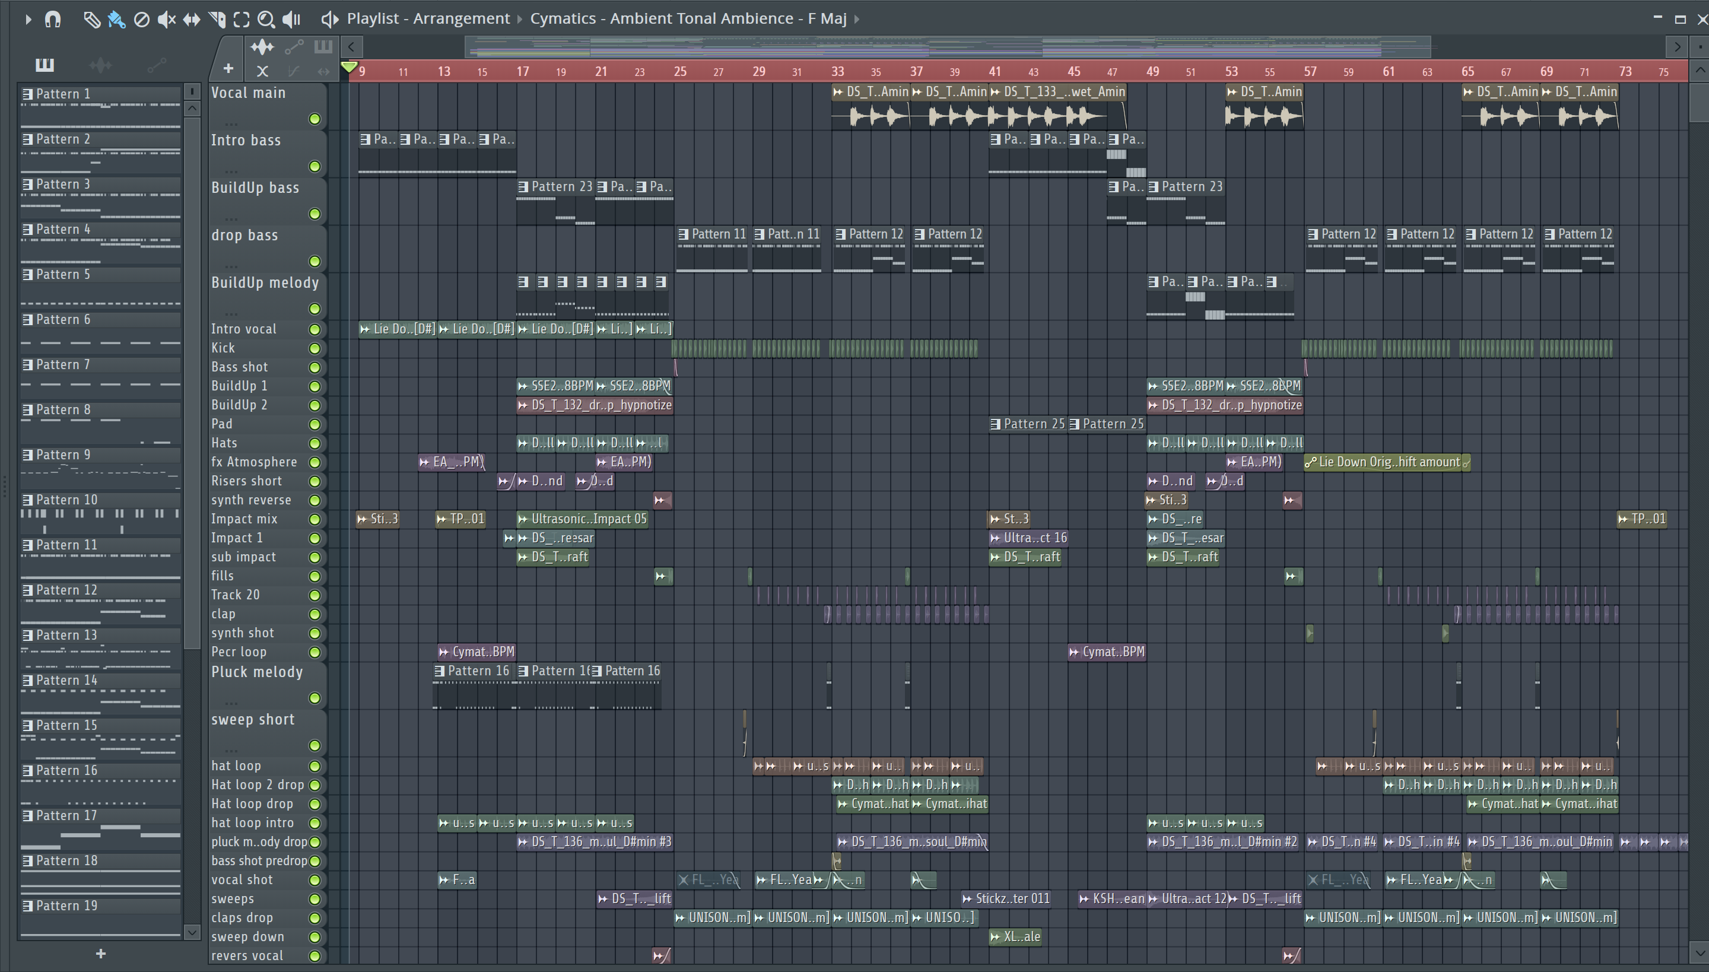Add new pattern with picker plus button

(x=101, y=954)
